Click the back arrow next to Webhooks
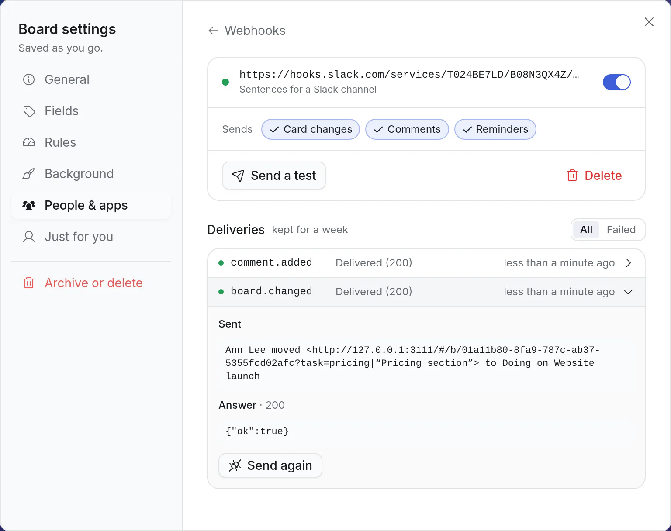 point(213,31)
